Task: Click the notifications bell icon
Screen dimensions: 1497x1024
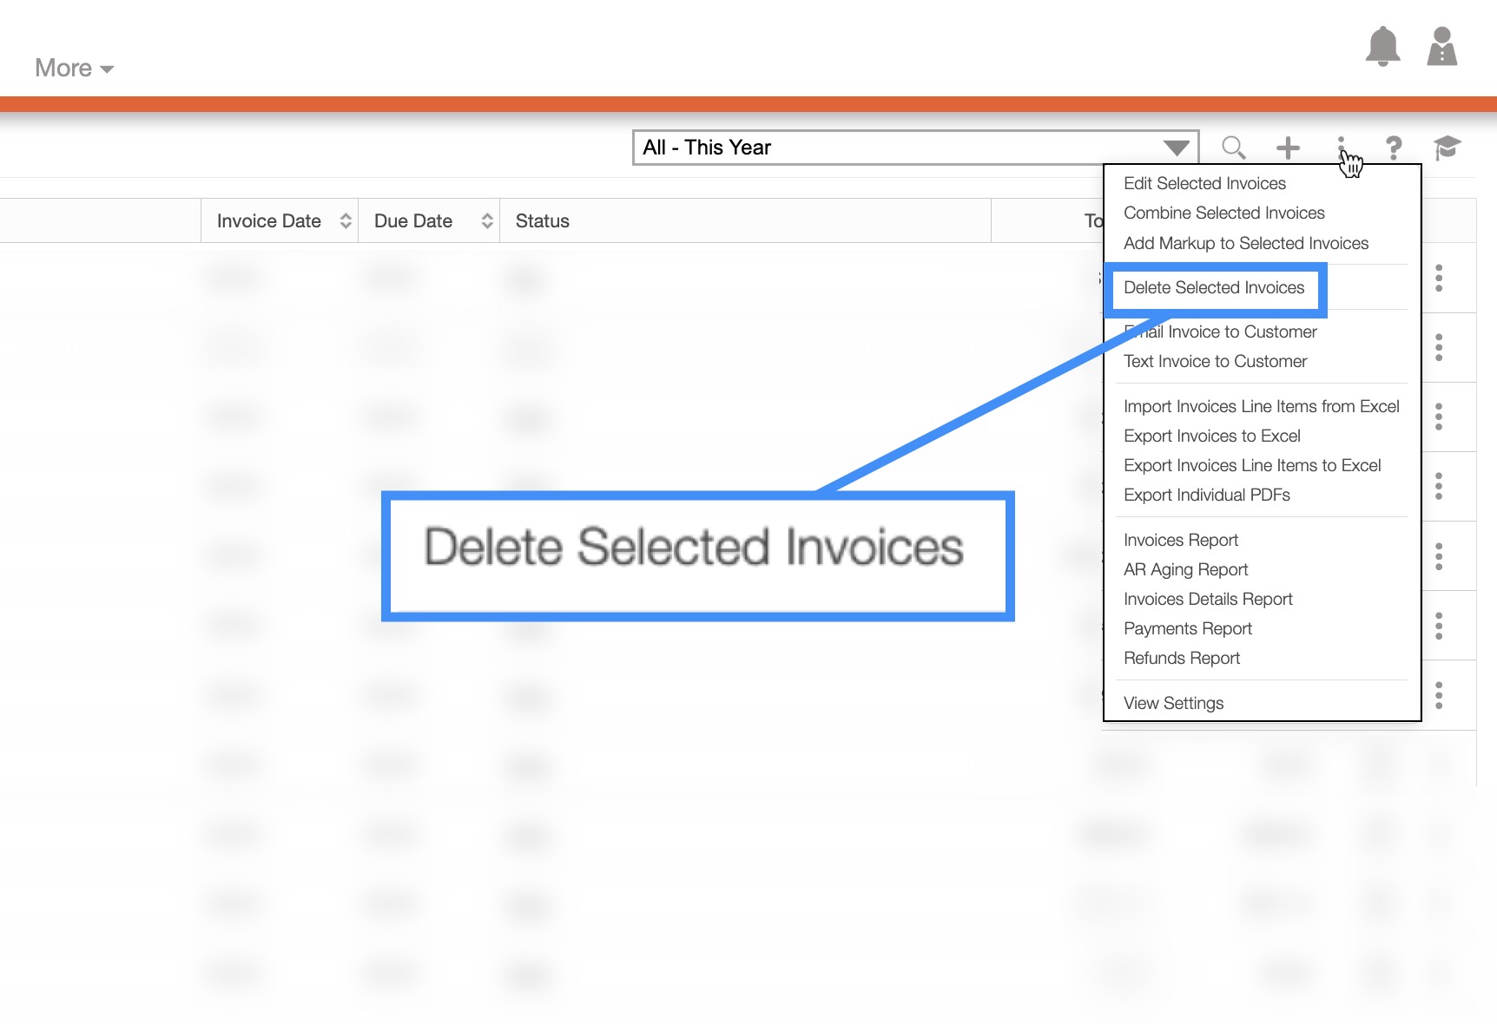Action: tap(1382, 46)
